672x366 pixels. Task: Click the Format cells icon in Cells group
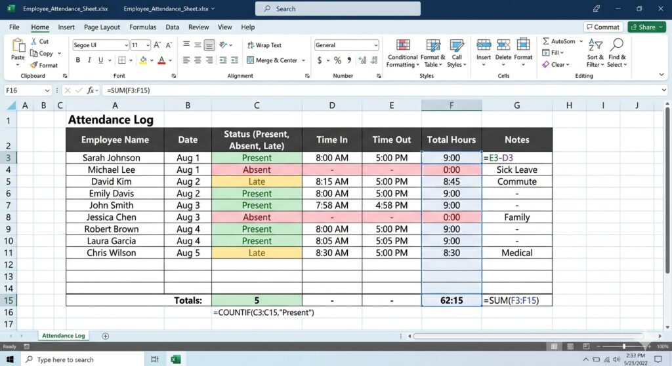pyautogui.click(x=523, y=45)
